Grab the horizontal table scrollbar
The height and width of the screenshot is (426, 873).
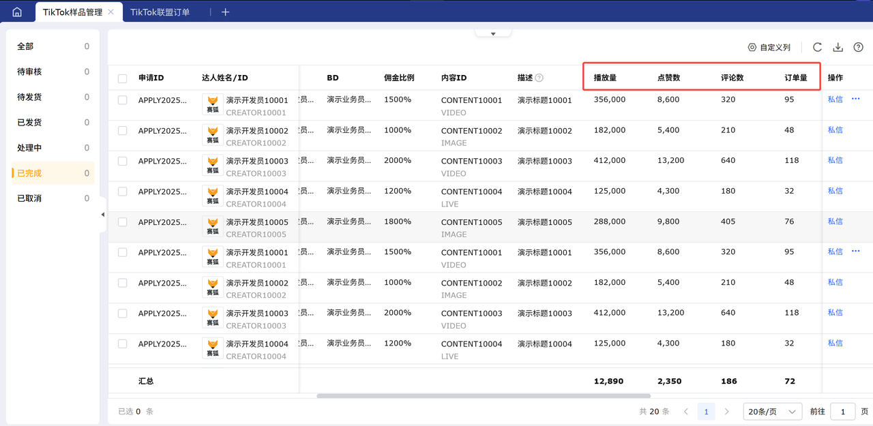[x=484, y=395]
